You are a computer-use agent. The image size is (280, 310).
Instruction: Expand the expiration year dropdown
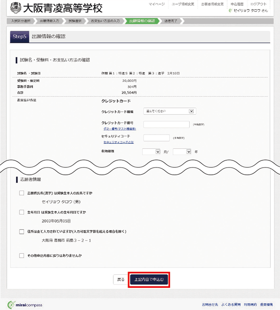click(182, 151)
